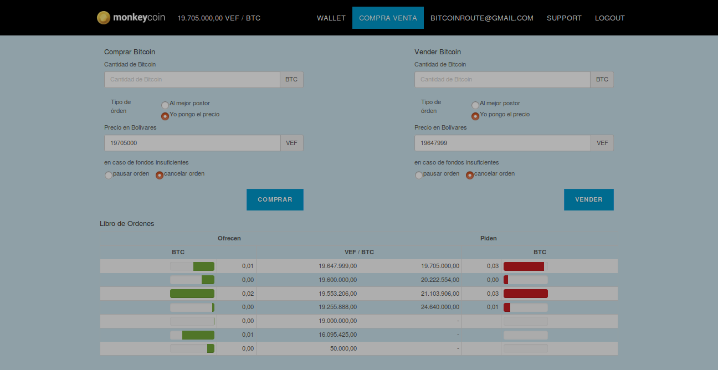This screenshot has height=370, width=718.
Task: Click the monkeycoin gold coin logo
Action: point(103,18)
